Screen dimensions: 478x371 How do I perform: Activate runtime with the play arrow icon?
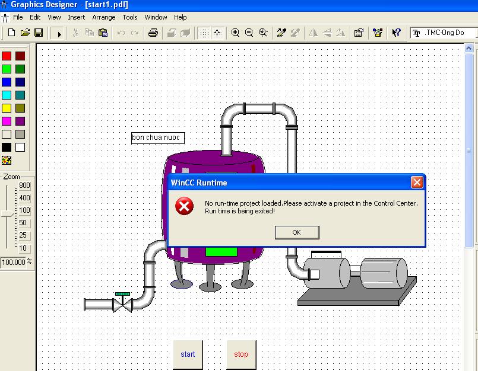pos(58,33)
